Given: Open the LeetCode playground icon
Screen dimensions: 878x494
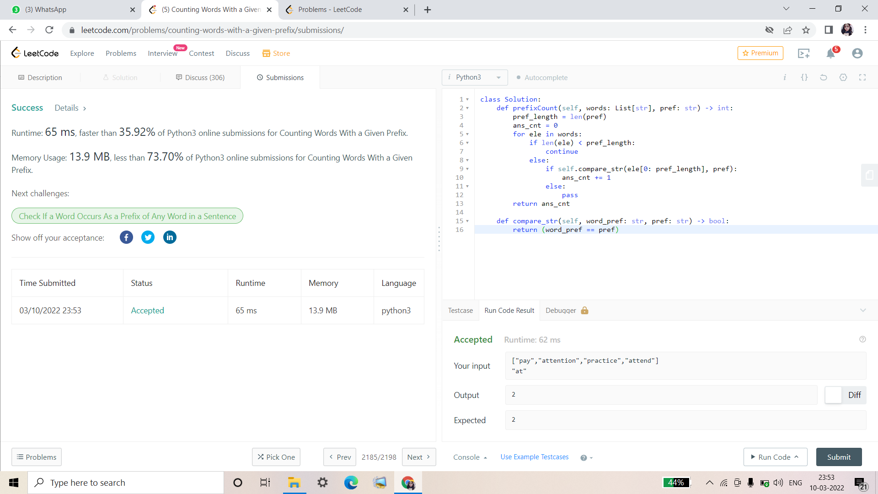Looking at the screenshot, I should click(x=803, y=53).
